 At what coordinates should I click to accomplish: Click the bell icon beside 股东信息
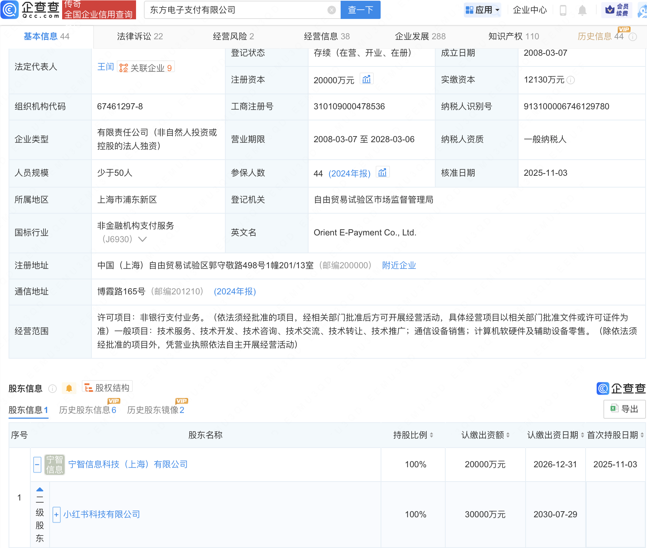69,388
